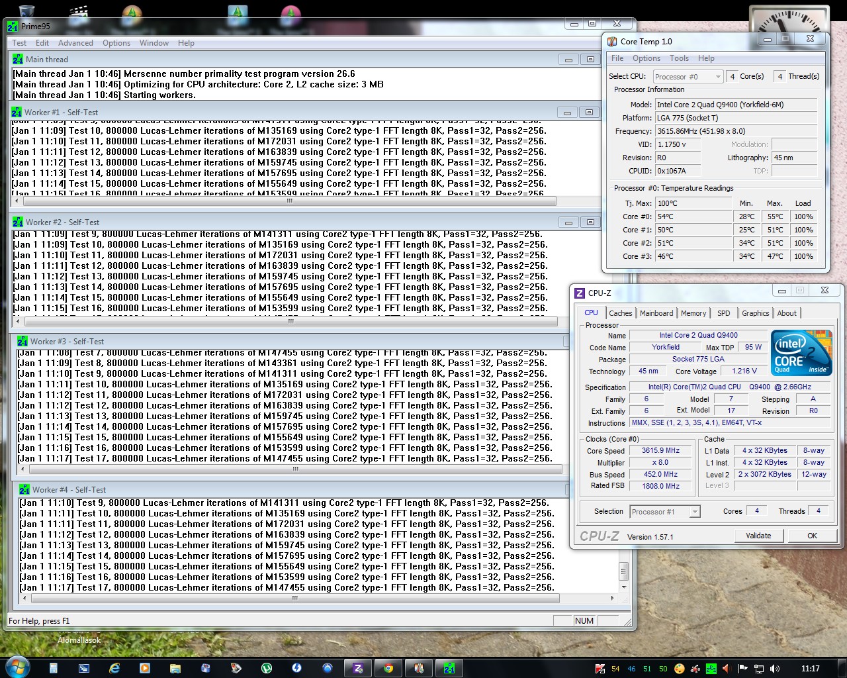Click the green Prime95 tray icon
This screenshot has height=678, width=847.
(x=711, y=669)
